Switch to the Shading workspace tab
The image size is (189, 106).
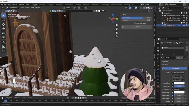pyautogui.click(x=78, y=5)
